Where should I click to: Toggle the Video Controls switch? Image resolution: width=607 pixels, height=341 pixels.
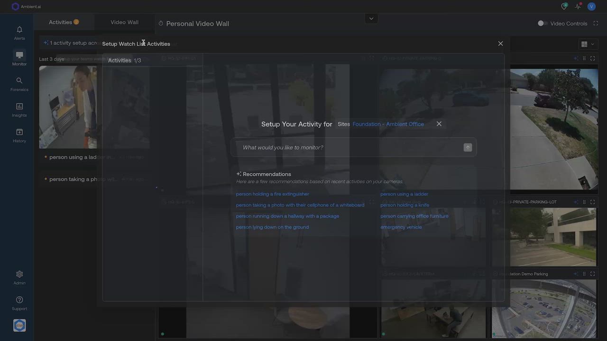pos(542,23)
